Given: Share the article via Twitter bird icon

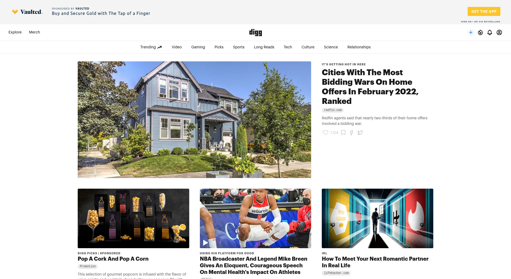Looking at the screenshot, I should [x=360, y=133].
